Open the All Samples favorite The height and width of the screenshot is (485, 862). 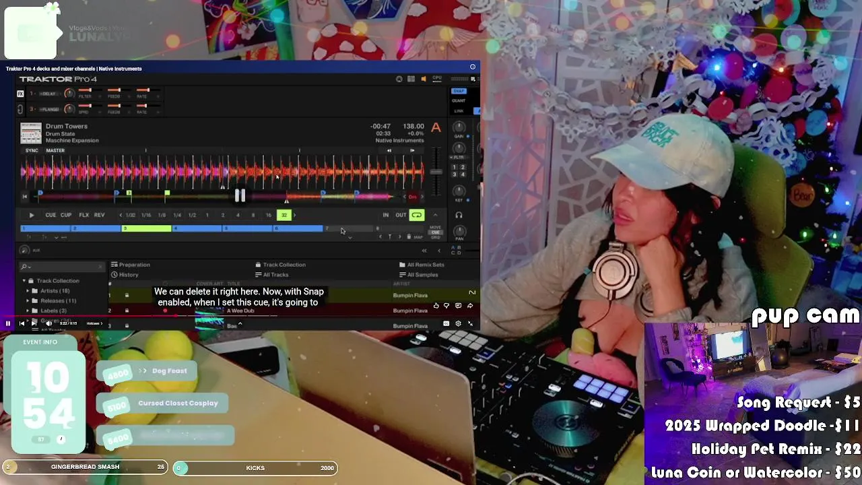pyautogui.click(x=418, y=275)
